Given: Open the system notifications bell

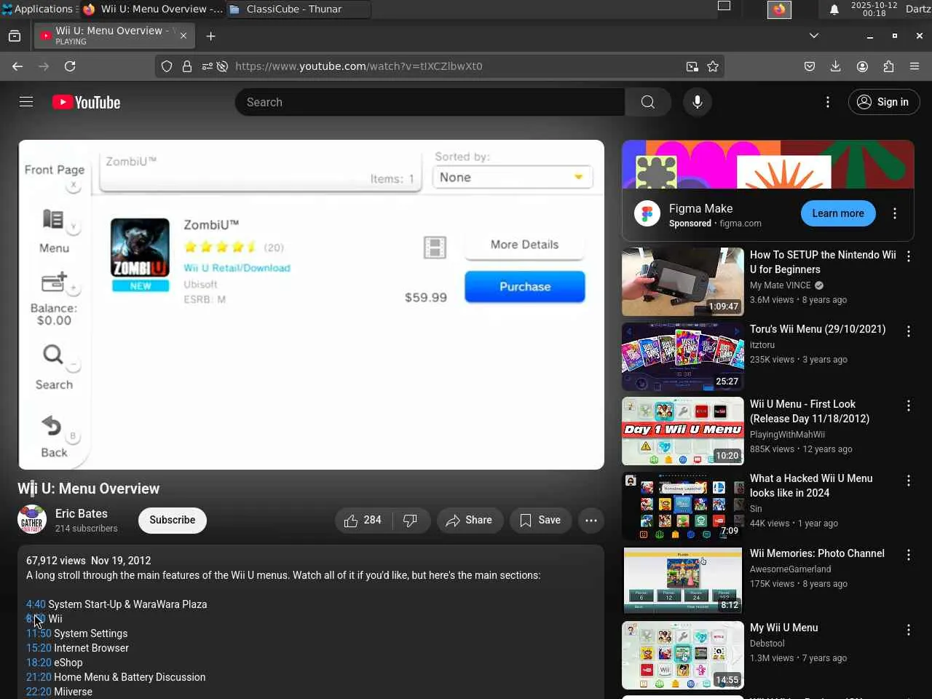Looking at the screenshot, I should click(x=834, y=9).
